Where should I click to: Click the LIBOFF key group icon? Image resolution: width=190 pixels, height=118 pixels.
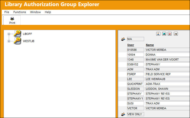click(17, 34)
